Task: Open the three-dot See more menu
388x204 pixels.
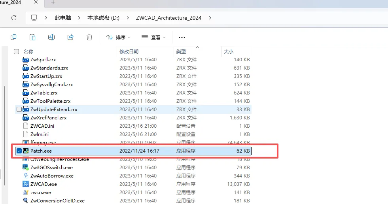Action: pyautogui.click(x=182, y=37)
